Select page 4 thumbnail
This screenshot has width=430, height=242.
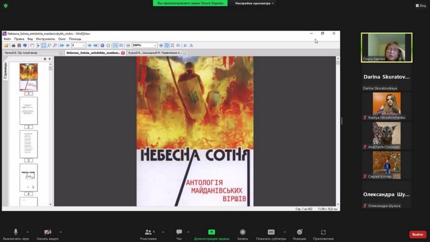pyautogui.click(x=28, y=177)
